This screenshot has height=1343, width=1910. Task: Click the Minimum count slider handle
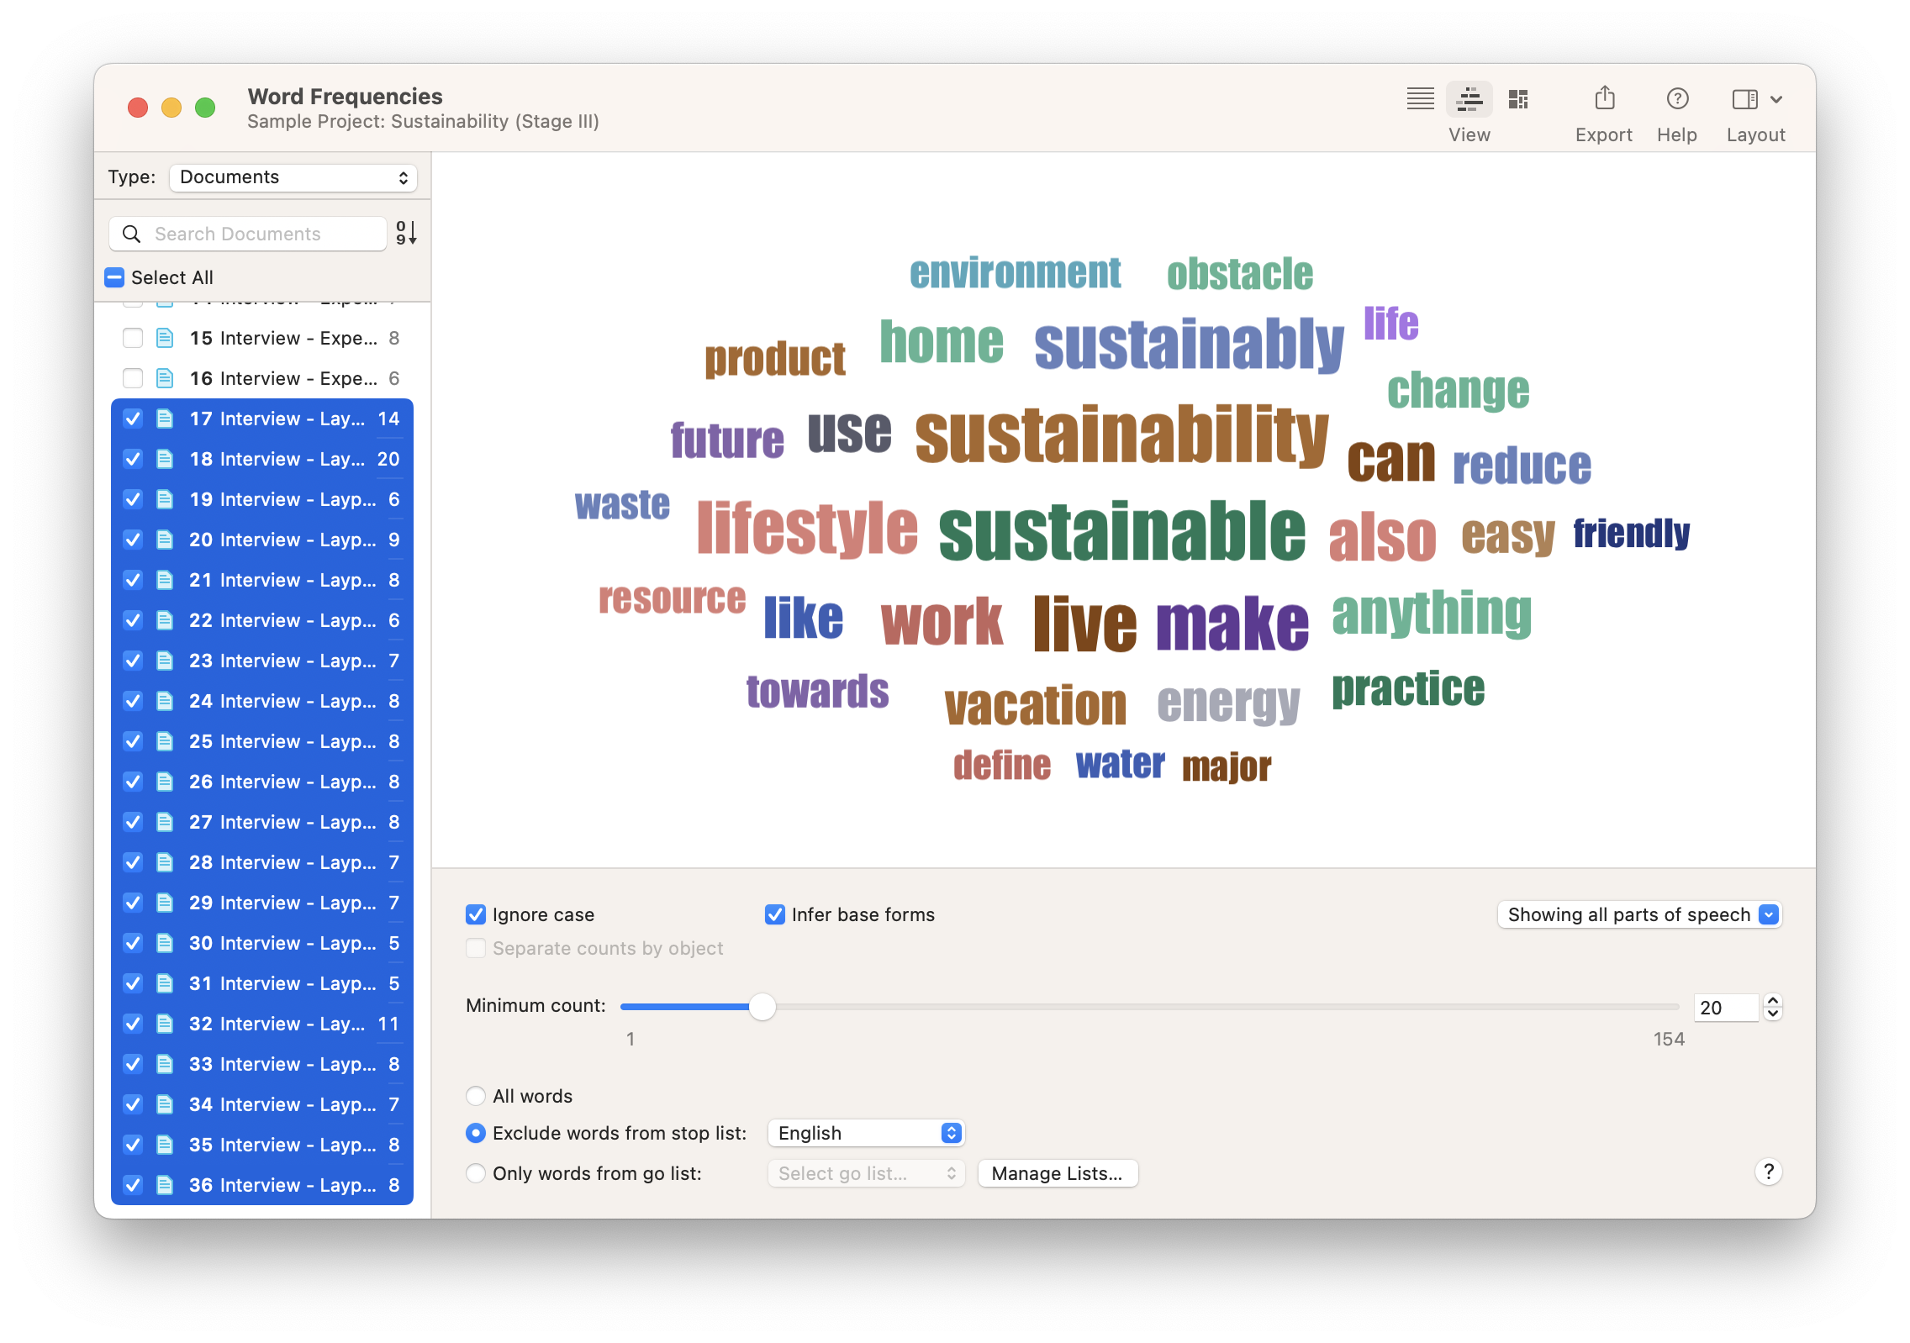(x=762, y=1007)
